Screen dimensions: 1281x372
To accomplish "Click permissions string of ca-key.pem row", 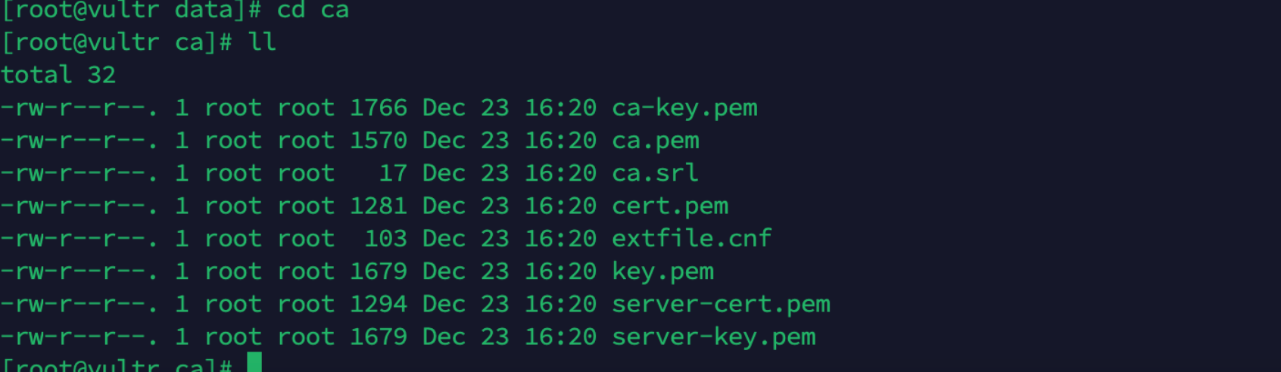I will click(x=79, y=108).
